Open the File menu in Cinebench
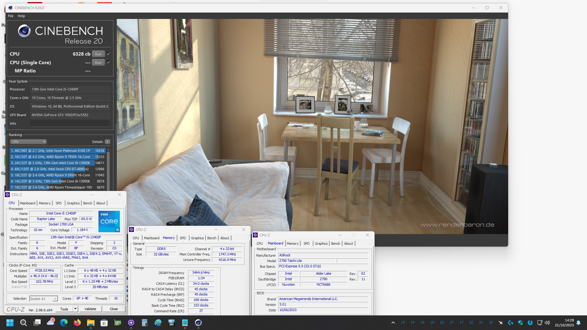The height and width of the screenshot is (330, 587). tap(11, 16)
